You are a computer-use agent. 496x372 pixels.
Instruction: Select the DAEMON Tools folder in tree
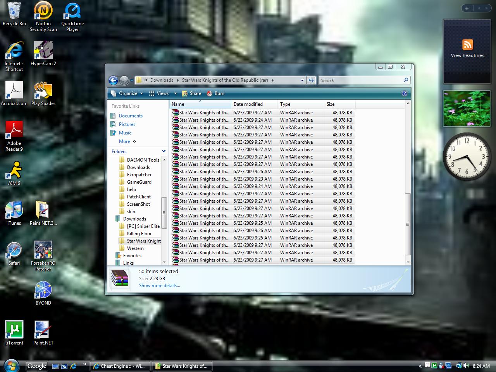pos(139,160)
